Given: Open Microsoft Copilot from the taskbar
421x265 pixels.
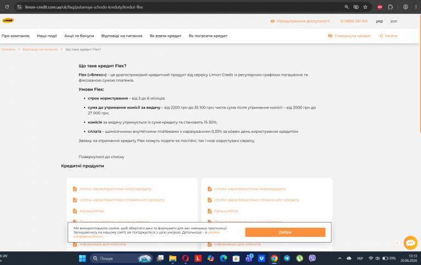Looking at the screenshot, I should [210, 258].
